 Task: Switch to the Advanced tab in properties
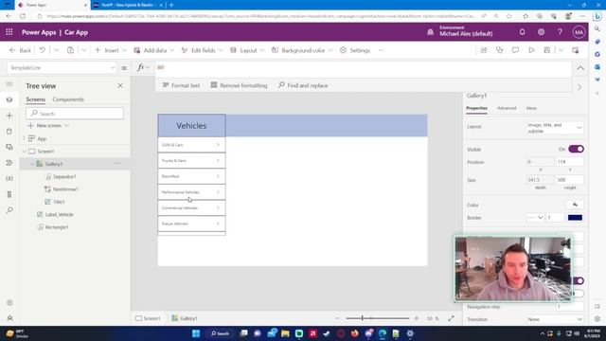click(x=507, y=108)
